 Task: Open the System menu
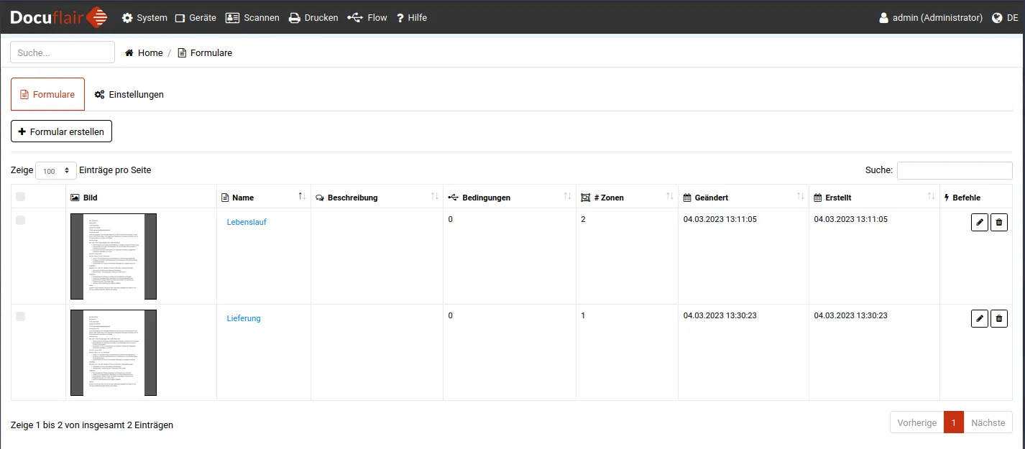click(x=144, y=18)
